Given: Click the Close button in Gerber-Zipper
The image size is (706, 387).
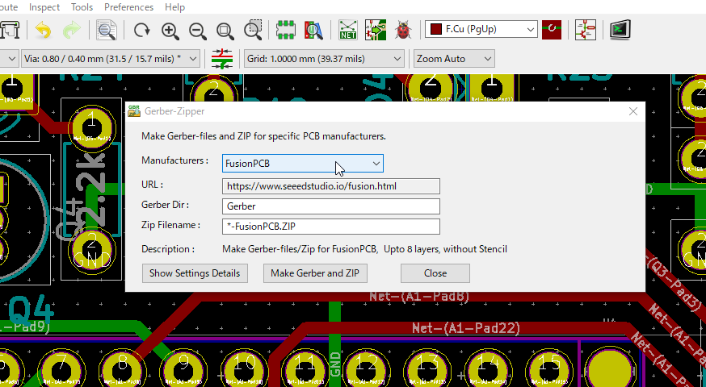Looking at the screenshot, I should click(435, 273).
